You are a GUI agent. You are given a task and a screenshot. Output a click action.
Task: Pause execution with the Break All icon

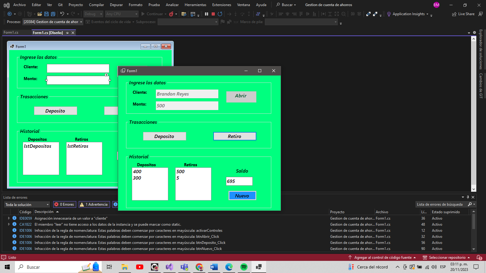[x=206, y=14]
